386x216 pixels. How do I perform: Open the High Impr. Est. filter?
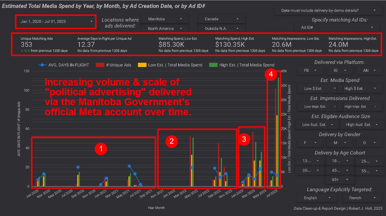(x=362, y=106)
